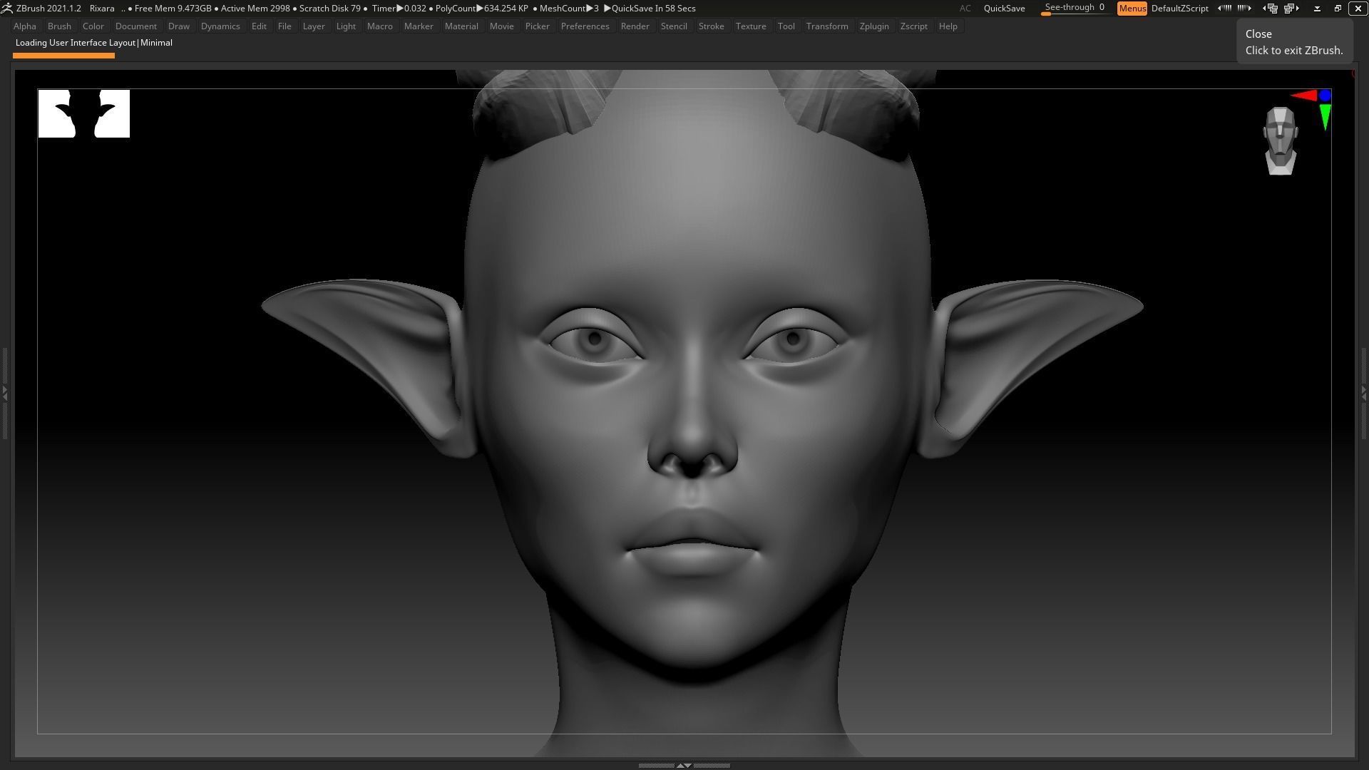The image size is (1369, 770).
Task: Toggle the orange Menus switch
Action: tap(1132, 8)
